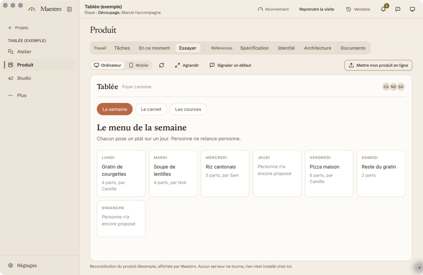The width and height of the screenshot is (423, 275).
Task: Open Abonnement from the header
Action: coord(273,9)
